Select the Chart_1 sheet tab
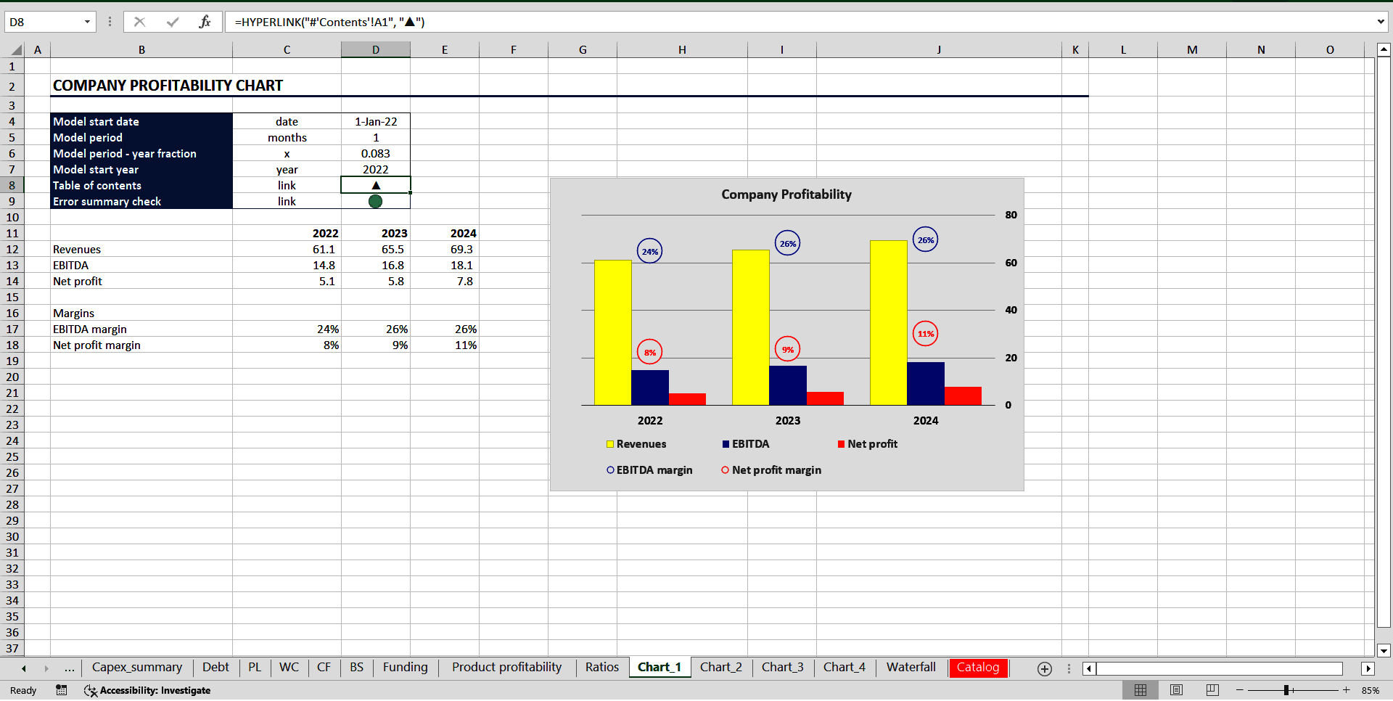1393x701 pixels. pos(659,668)
